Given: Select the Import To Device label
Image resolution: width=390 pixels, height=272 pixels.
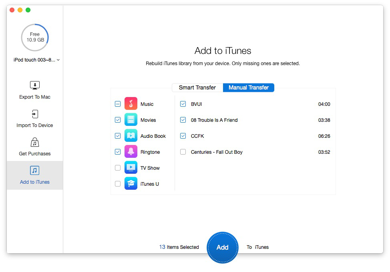Looking at the screenshot, I should 35,125.
